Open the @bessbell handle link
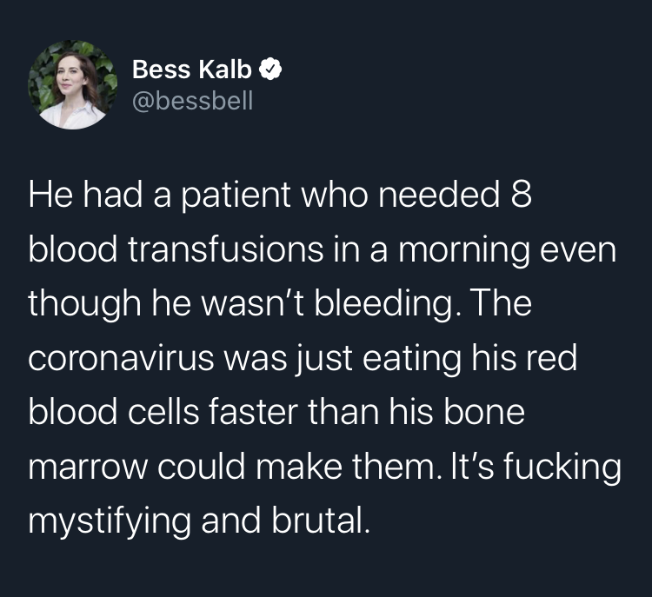This screenshot has width=652, height=597. (x=192, y=102)
